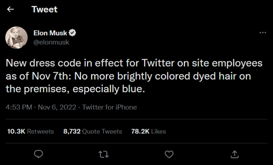Open the three-dot more options menu
Viewport: 273px width, 165px height.
pos(262,33)
